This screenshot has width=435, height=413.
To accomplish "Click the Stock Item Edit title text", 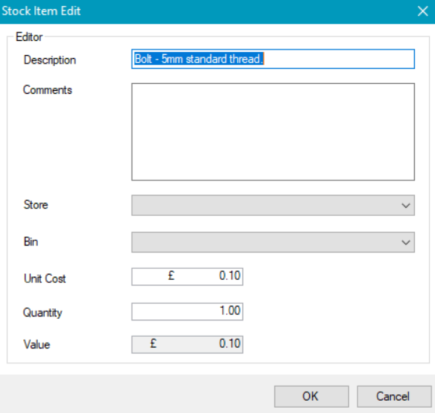I will pyautogui.click(x=42, y=11).
